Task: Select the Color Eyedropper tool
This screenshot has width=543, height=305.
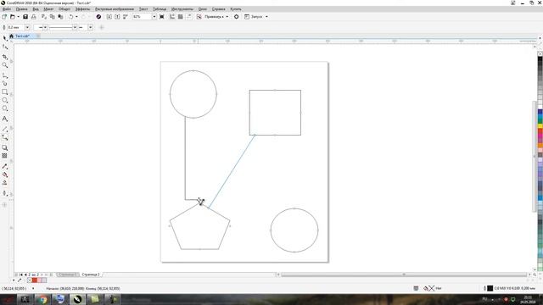Action: [5, 166]
